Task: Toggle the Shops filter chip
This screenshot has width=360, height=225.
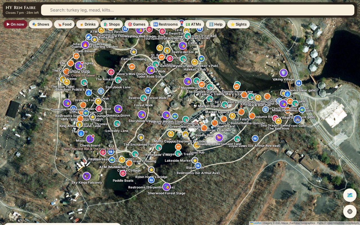Action: pos(112,24)
